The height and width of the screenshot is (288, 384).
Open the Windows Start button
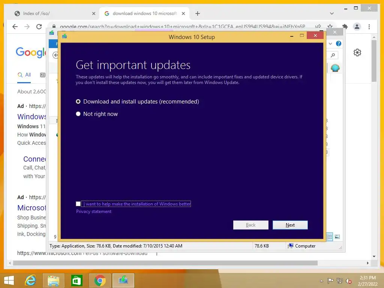tap(9, 280)
